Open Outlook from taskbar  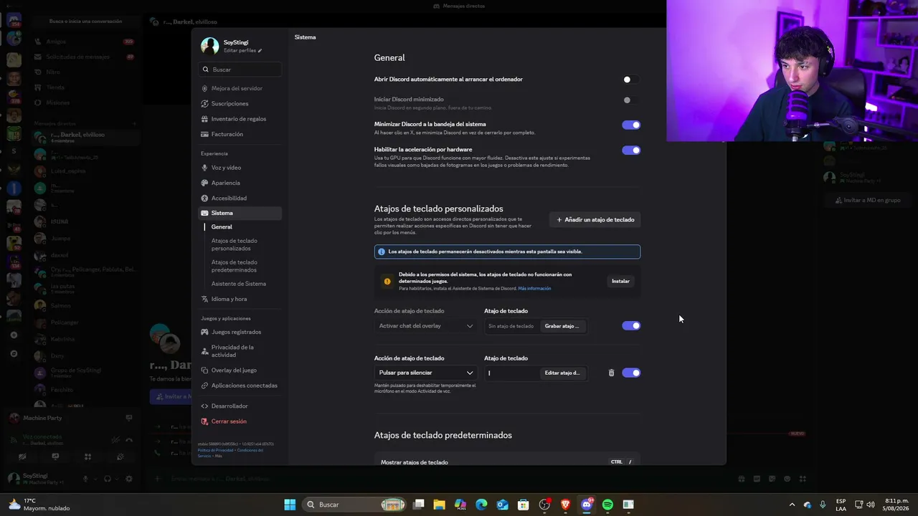tap(503, 505)
